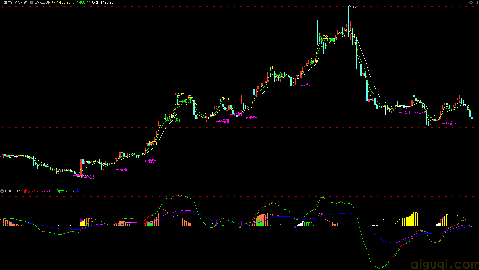
Task: Click the EMALJDK indicator name
Action: point(42,2)
